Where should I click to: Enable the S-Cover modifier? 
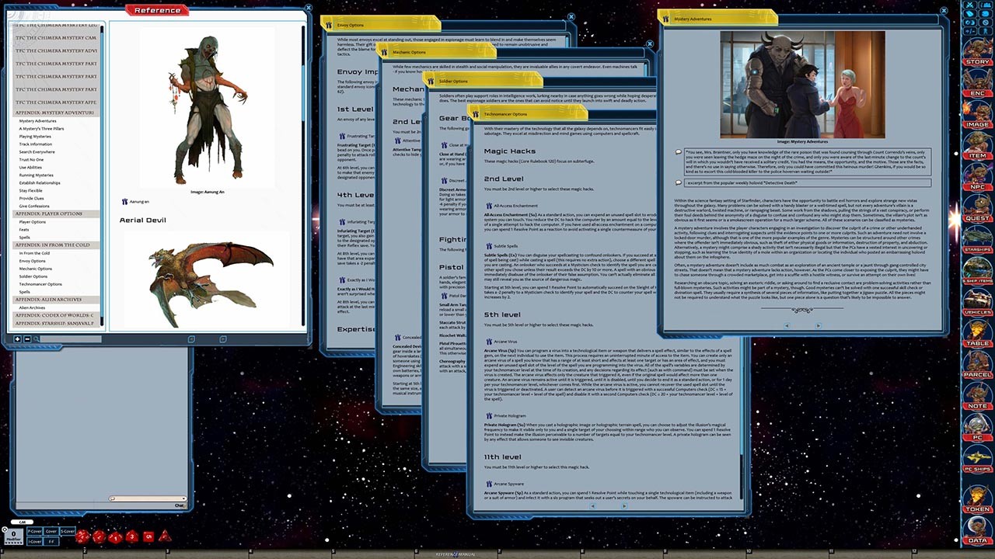tap(67, 532)
